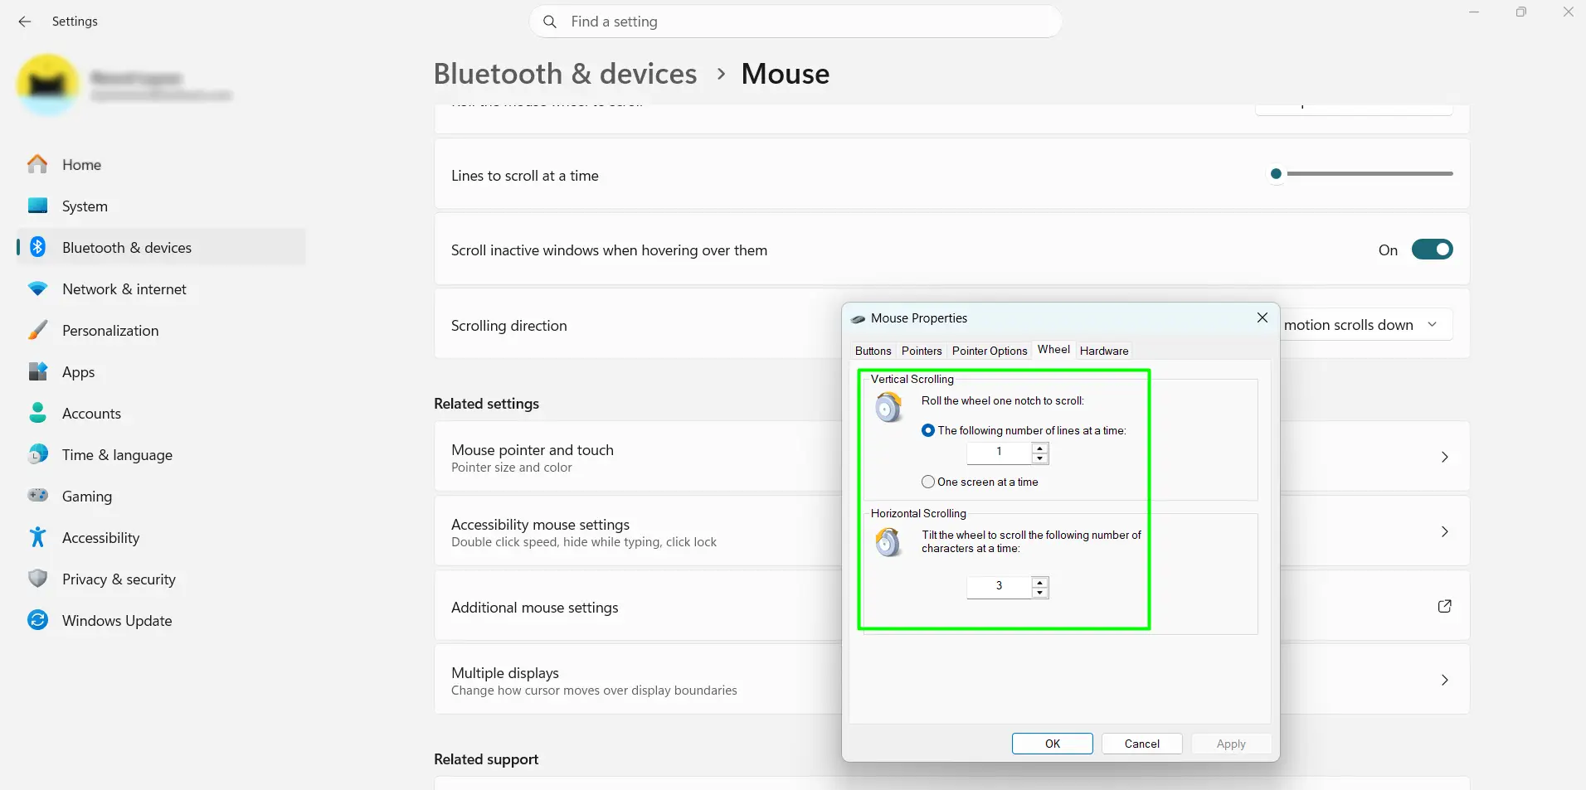
Task: Toggle Scroll inactive windows switch off
Action: [1432, 250]
